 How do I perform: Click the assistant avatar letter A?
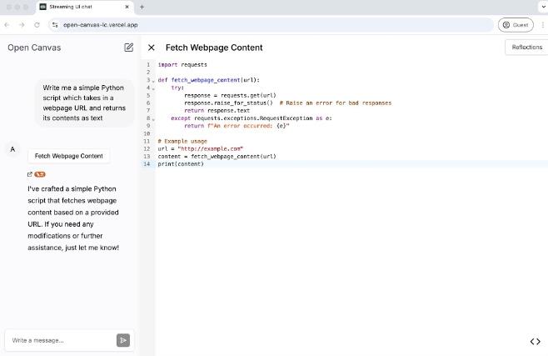(13, 149)
